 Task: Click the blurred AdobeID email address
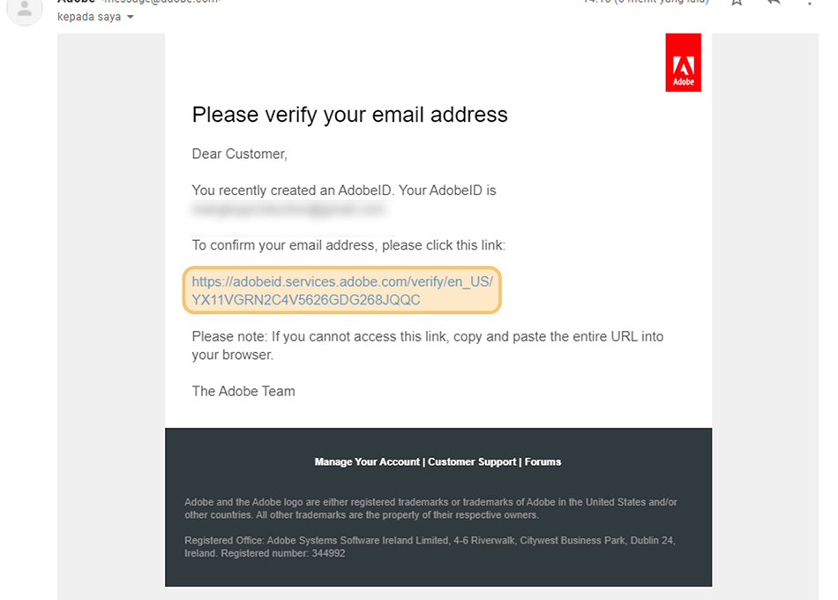click(288, 209)
